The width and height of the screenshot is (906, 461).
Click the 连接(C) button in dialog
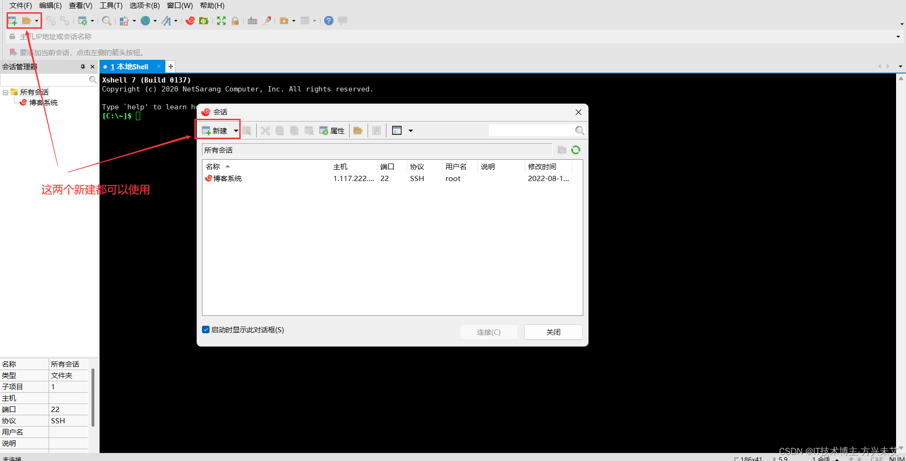point(488,332)
